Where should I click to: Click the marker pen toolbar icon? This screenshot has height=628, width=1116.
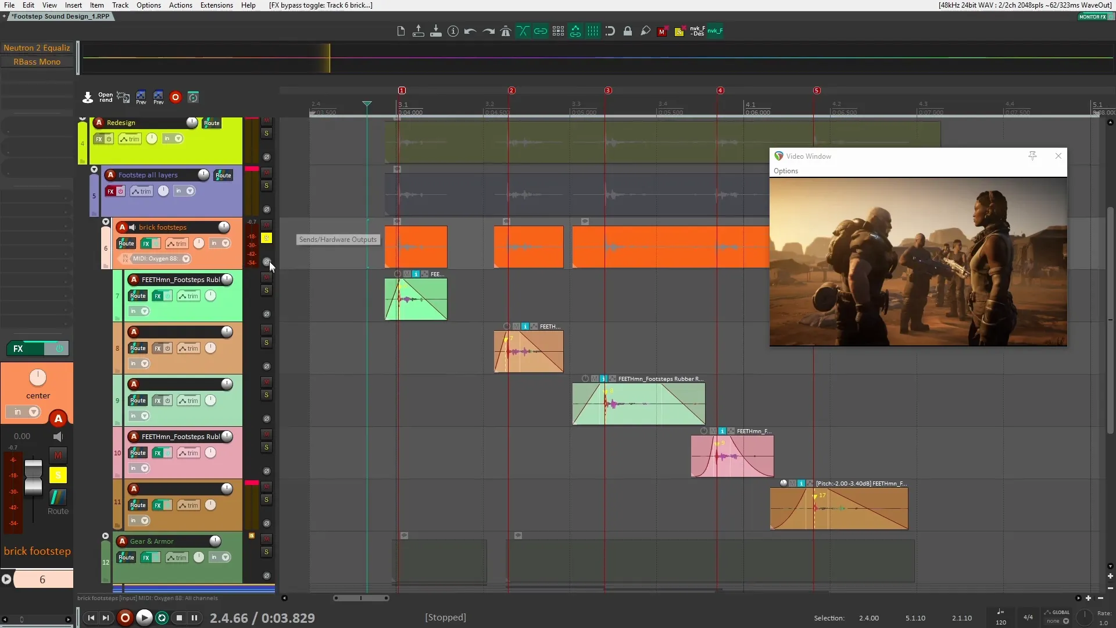pos(645,31)
